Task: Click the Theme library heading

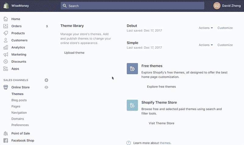Action: 72,26
